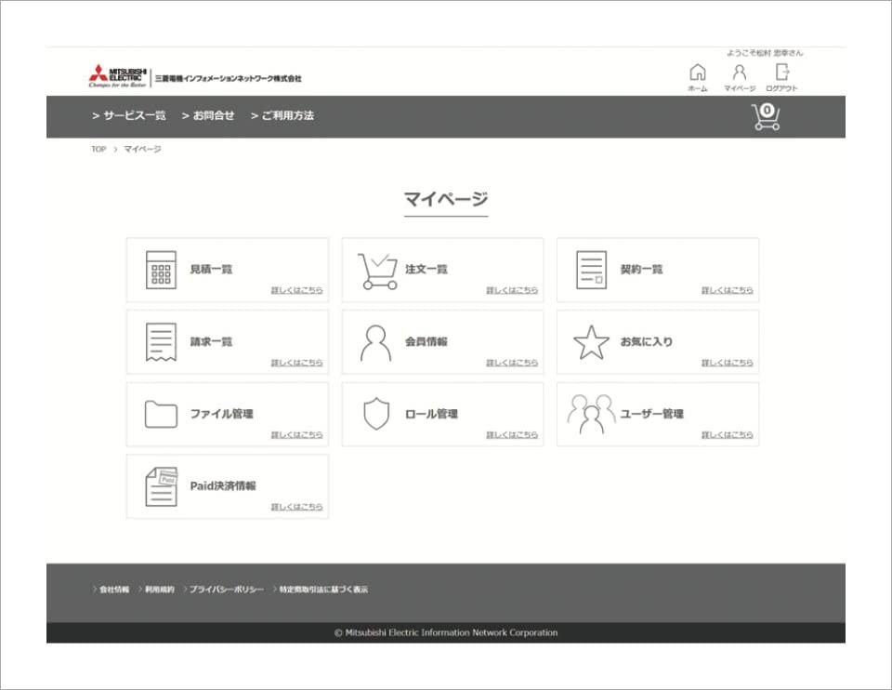Click TOP in the breadcrumb
The image size is (892, 690).
98,150
